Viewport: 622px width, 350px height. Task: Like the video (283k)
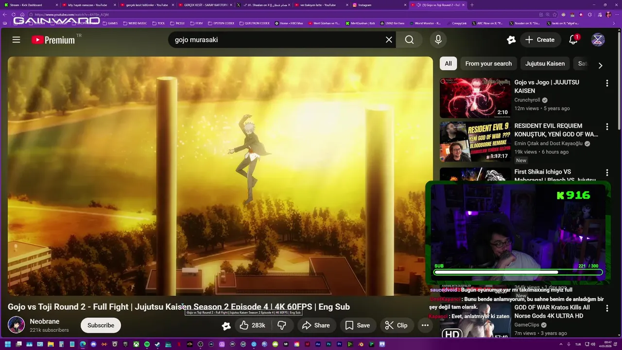253,325
